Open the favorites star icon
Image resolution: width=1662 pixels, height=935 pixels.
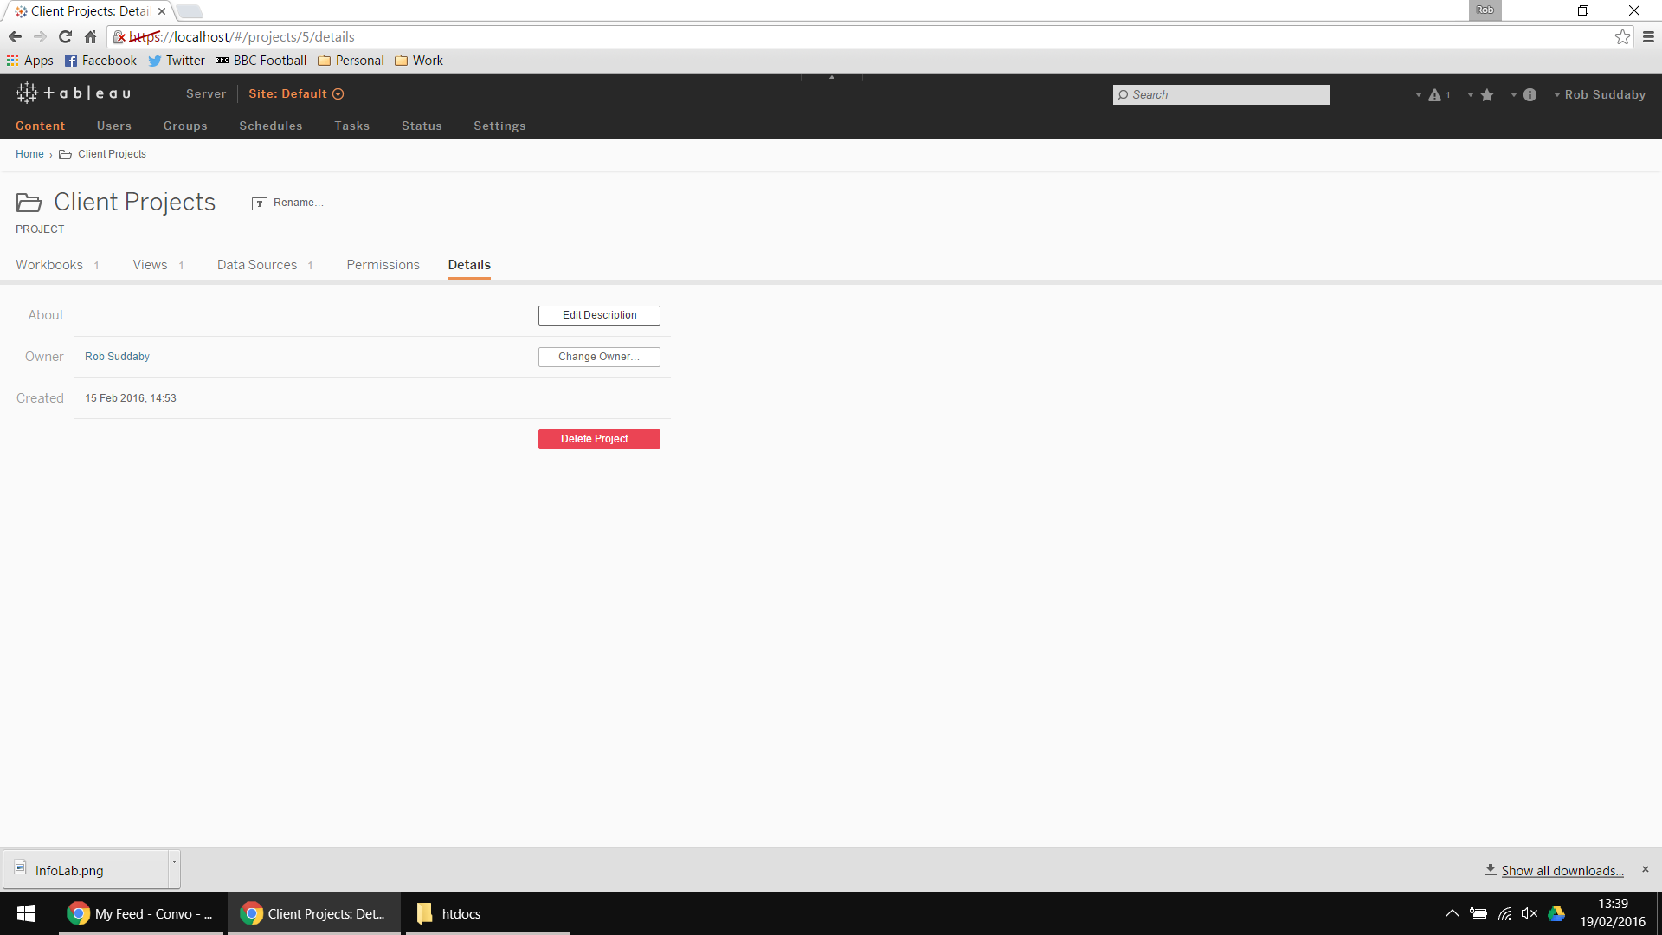(x=1487, y=95)
